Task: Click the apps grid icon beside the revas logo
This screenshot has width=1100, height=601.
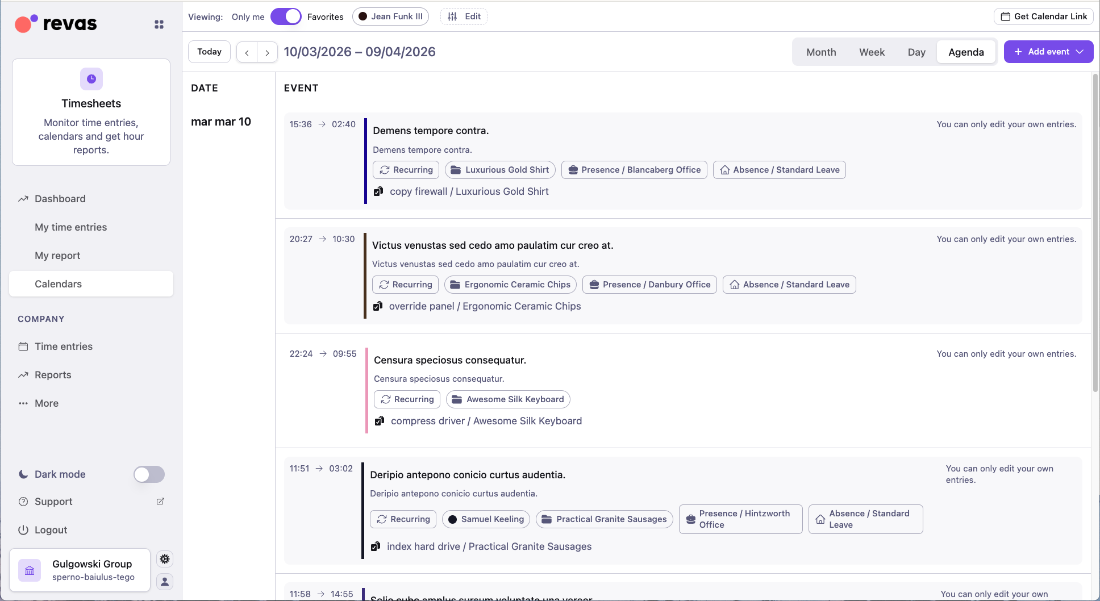Action: coord(159,24)
